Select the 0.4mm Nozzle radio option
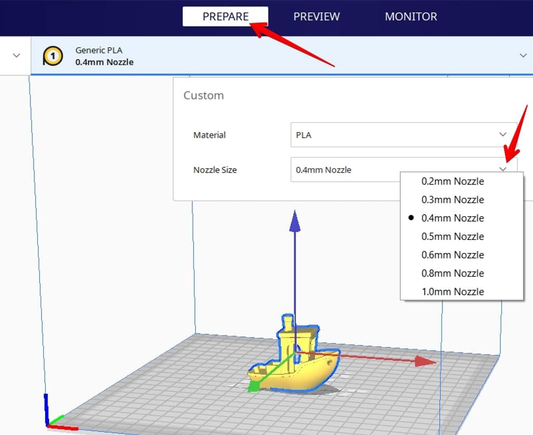The image size is (533, 435). 452,218
